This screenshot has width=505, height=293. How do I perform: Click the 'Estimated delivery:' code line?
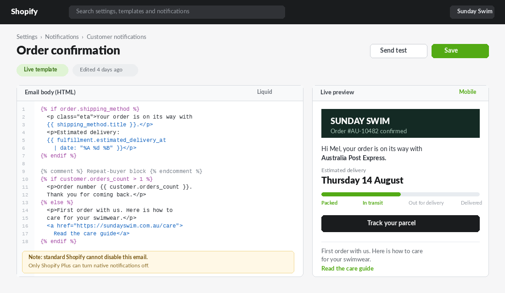coord(83,132)
